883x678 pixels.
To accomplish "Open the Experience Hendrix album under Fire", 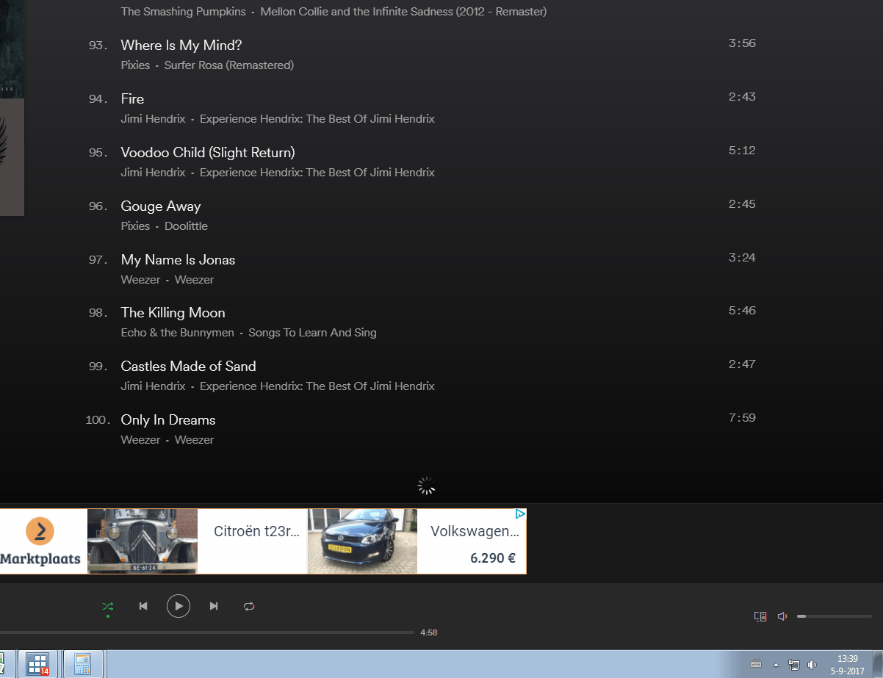I will tap(317, 119).
